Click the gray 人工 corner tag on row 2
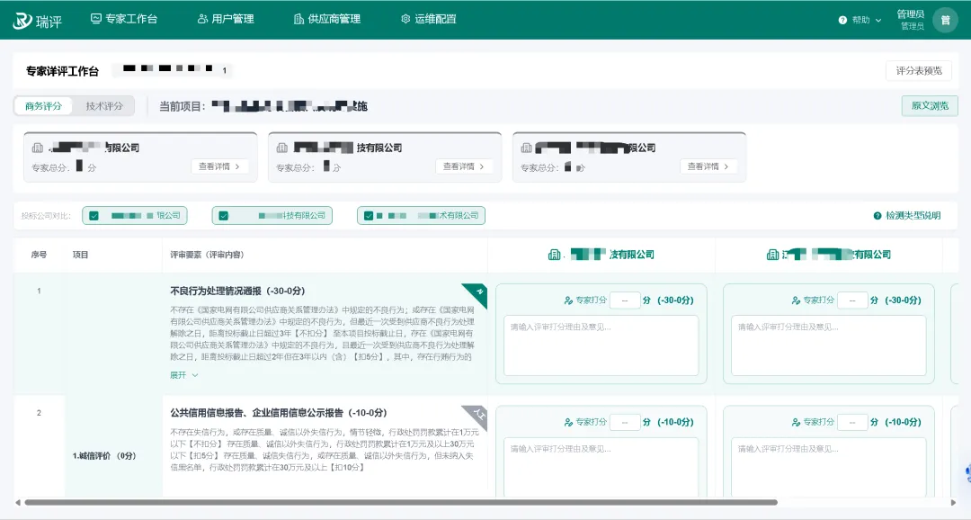This screenshot has width=971, height=520. [477, 416]
